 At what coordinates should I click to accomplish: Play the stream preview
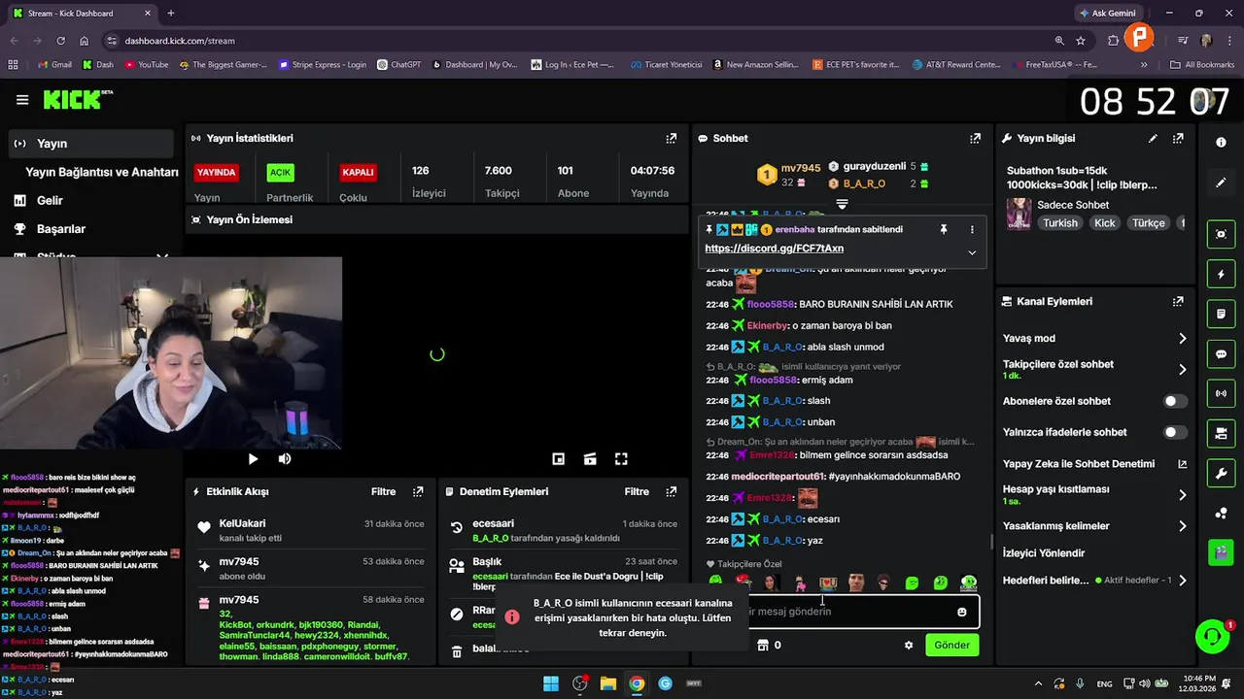253,459
